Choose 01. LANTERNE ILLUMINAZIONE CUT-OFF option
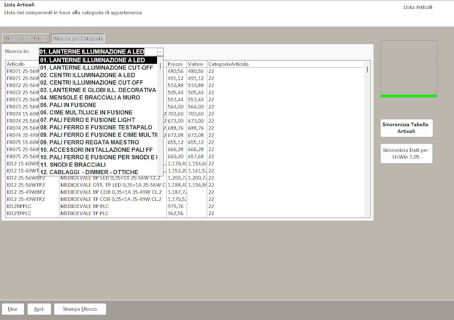This screenshot has width=454, height=320. 98,68
